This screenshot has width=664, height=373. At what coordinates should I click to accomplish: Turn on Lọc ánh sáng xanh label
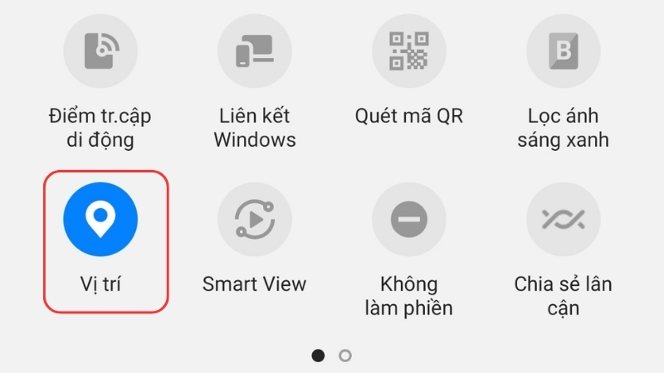point(564,128)
